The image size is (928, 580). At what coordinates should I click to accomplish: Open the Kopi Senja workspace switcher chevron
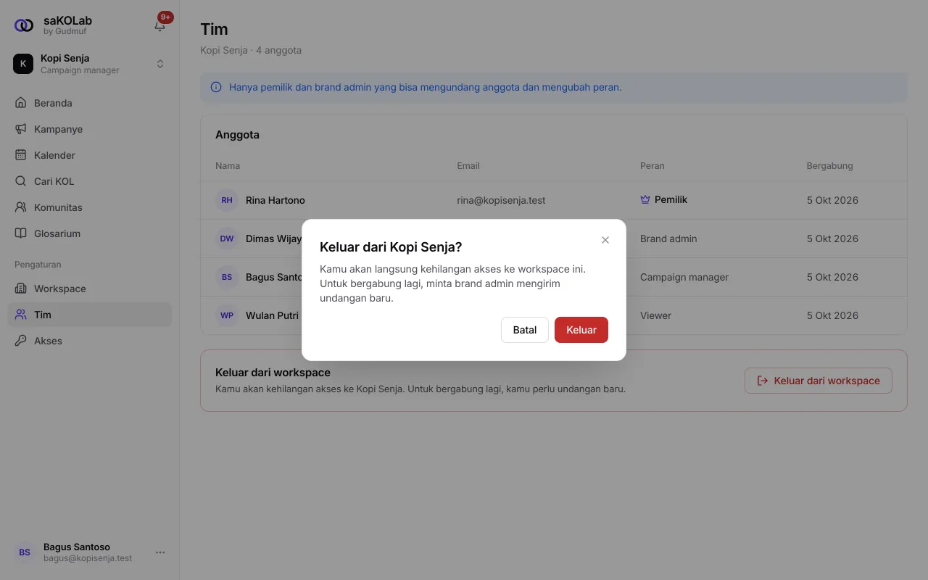[160, 64]
